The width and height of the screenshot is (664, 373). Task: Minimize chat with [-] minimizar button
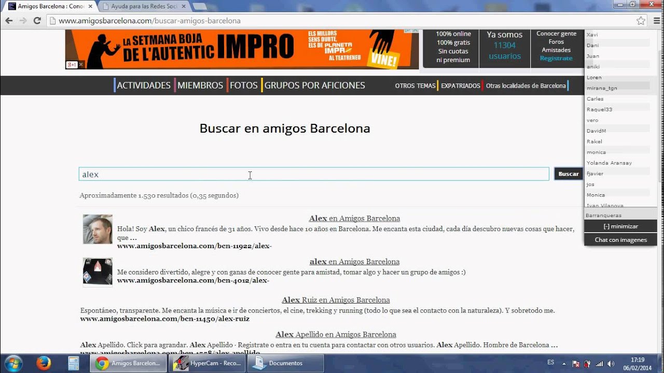click(620, 226)
